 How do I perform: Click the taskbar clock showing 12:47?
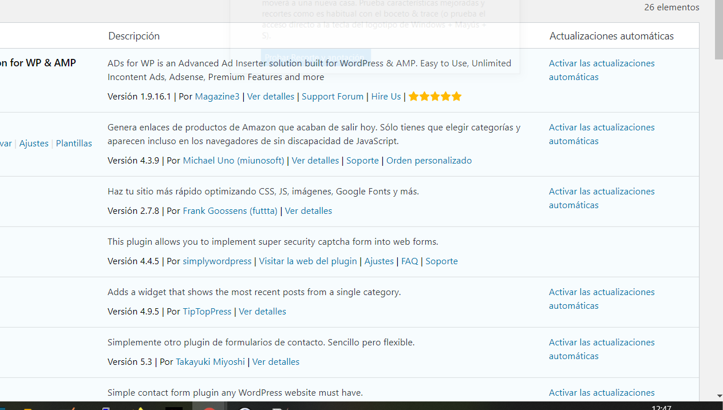[661, 407]
